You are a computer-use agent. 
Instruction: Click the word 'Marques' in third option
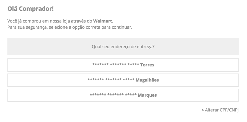[x=147, y=95]
